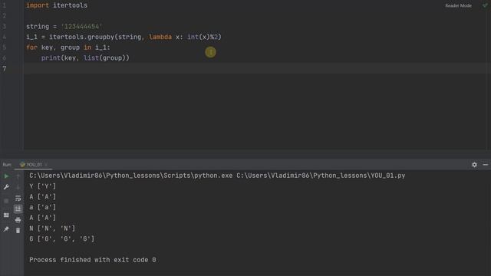Viewport: 491px width, 276px height.
Task: Click the gray stop process icon
Action: point(6,201)
